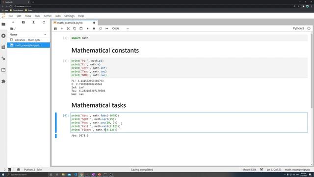Copy the selected cell
Viewport: 314px width, 177px height.
click(x=75, y=29)
